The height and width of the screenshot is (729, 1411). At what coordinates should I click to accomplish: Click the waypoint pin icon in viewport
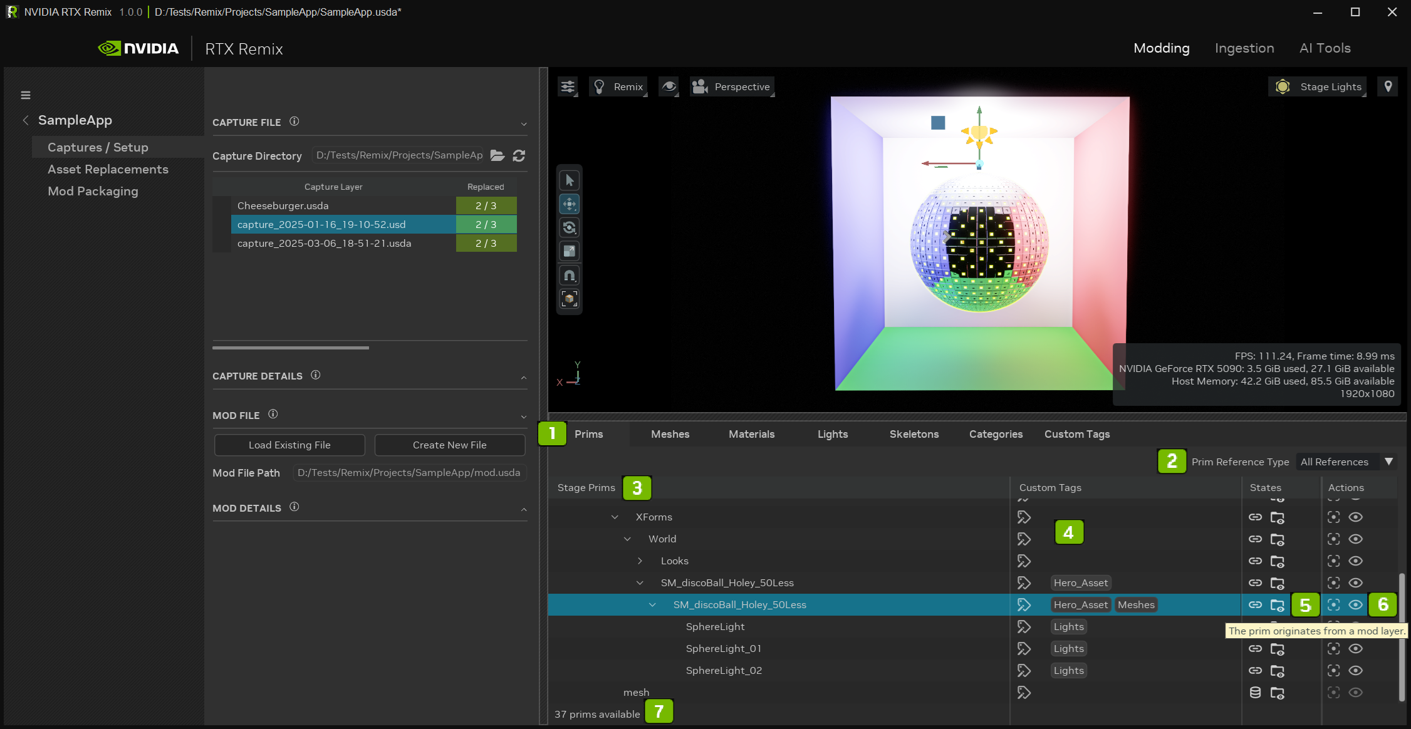pyautogui.click(x=1388, y=86)
